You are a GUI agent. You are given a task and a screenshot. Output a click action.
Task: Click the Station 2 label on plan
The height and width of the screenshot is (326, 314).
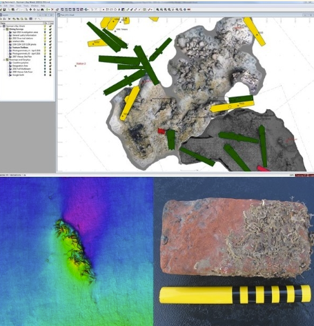tap(81, 64)
